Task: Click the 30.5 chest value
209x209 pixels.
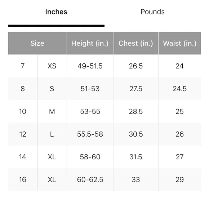Action: coord(136,134)
